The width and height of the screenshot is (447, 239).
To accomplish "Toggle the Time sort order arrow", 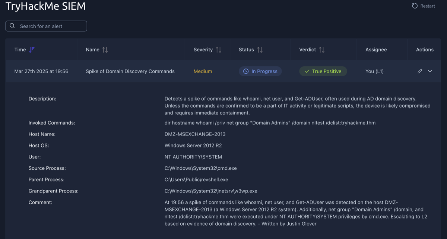I will (32, 49).
